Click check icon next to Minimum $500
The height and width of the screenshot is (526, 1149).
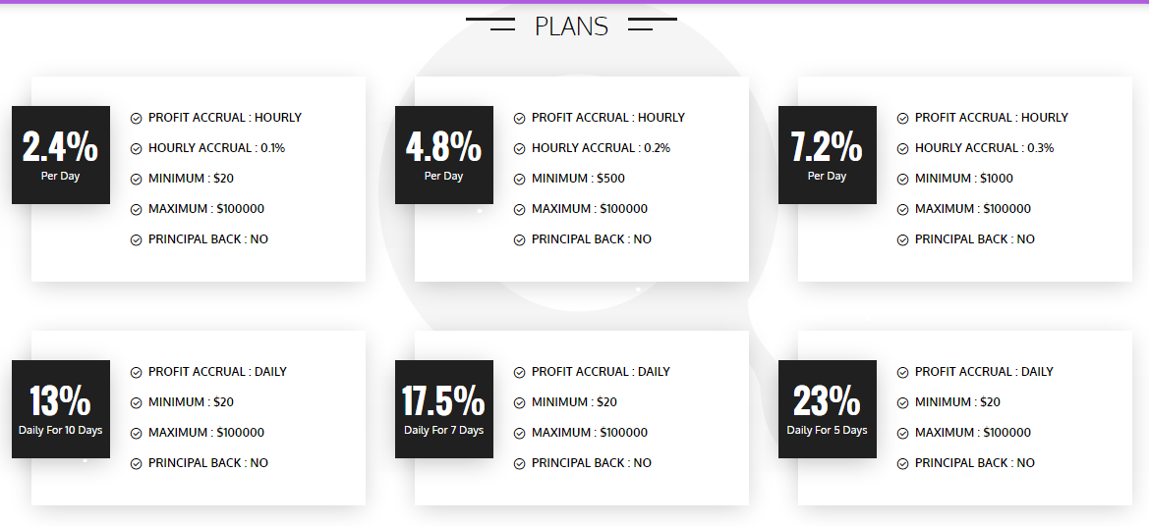click(x=519, y=179)
